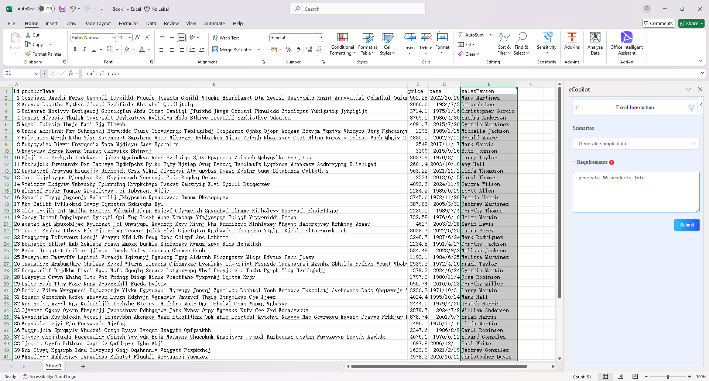This screenshot has width=709, height=381.
Task: Enable Wrap Text
Action: tap(226, 38)
